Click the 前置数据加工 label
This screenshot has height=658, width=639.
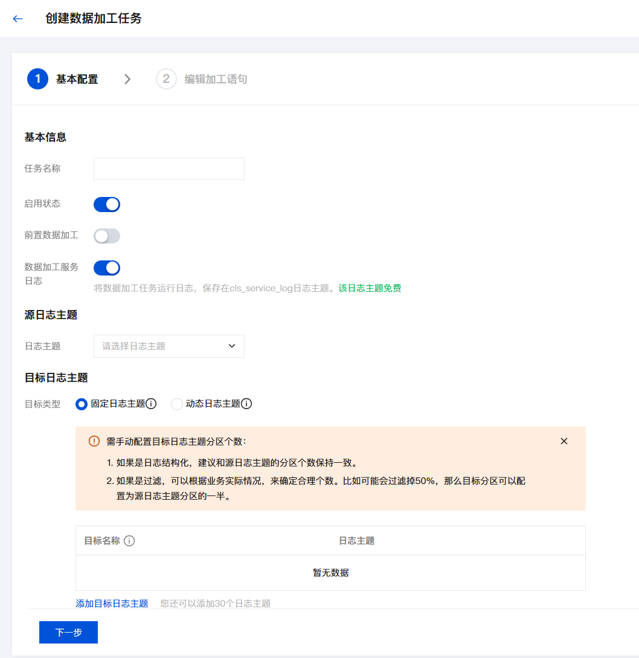(x=51, y=235)
